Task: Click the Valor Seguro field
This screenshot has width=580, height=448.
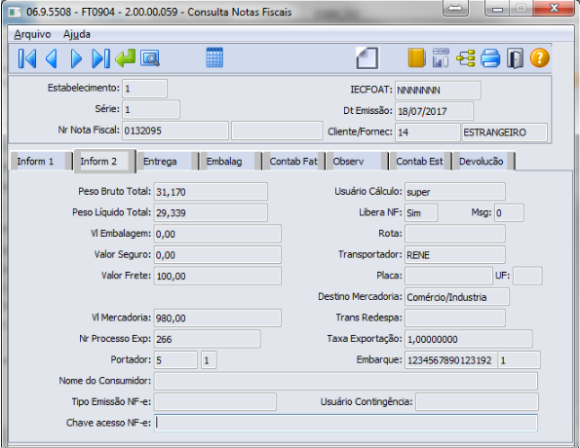Action: pyautogui.click(x=217, y=255)
